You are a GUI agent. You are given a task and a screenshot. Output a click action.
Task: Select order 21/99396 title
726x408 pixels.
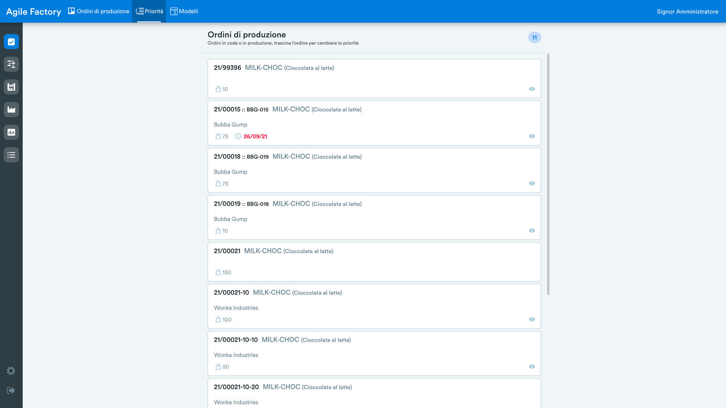(x=228, y=68)
